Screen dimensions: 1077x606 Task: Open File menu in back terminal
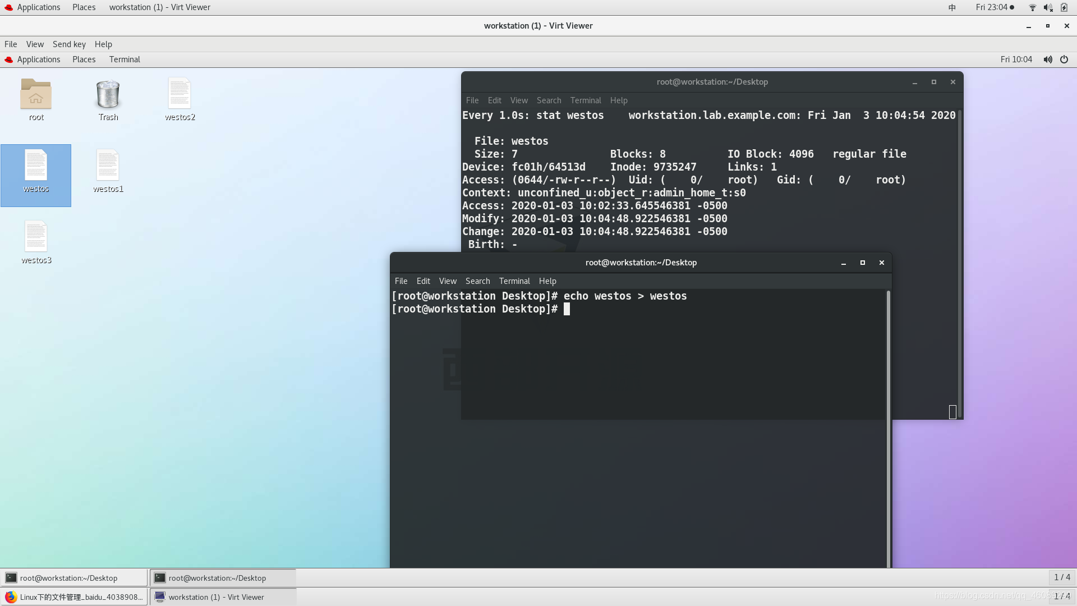(x=472, y=100)
